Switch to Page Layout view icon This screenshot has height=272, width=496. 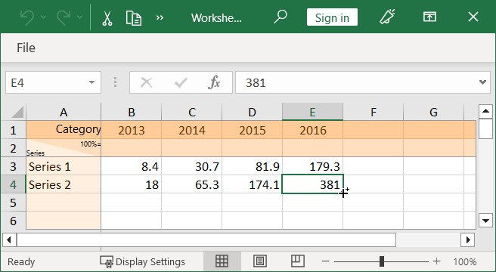(260, 261)
